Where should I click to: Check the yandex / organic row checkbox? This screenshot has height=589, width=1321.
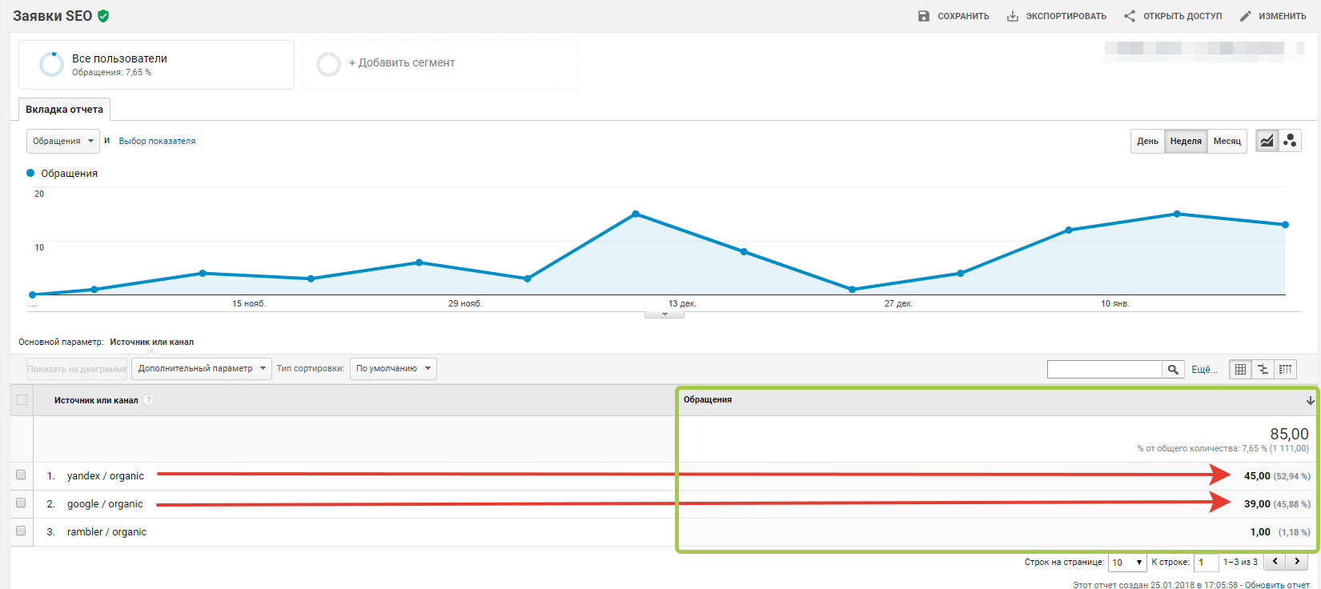click(21, 475)
